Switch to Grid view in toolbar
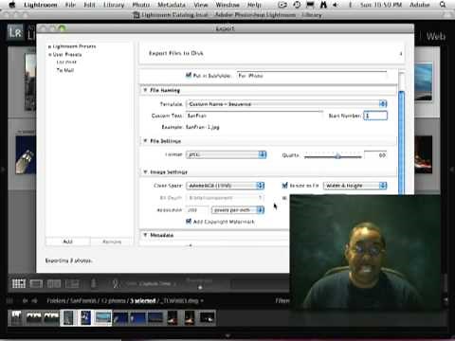The image size is (455, 341). (19, 283)
